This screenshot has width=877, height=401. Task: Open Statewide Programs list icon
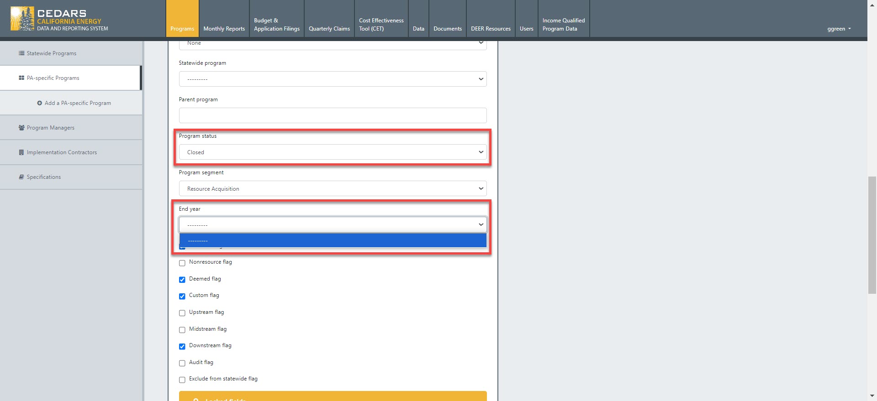click(21, 53)
